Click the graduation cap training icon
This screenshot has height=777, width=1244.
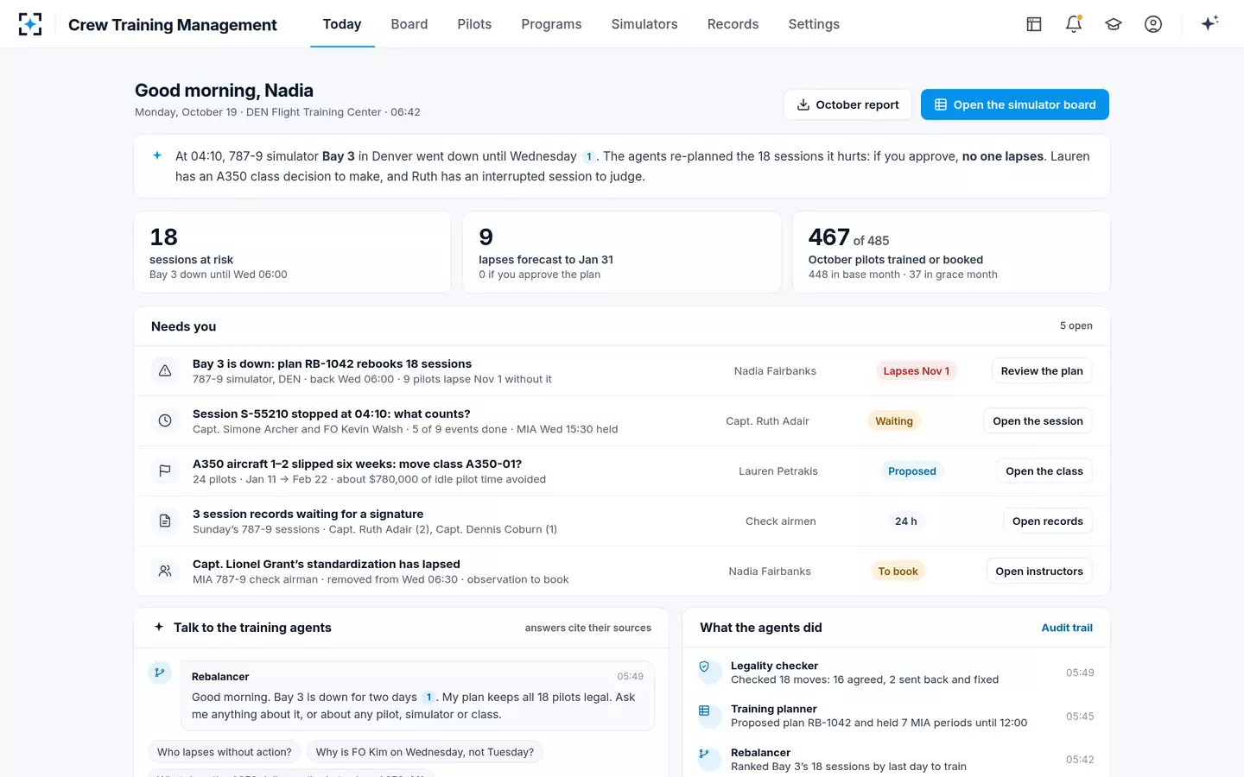pyautogui.click(x=1114, y=24)
